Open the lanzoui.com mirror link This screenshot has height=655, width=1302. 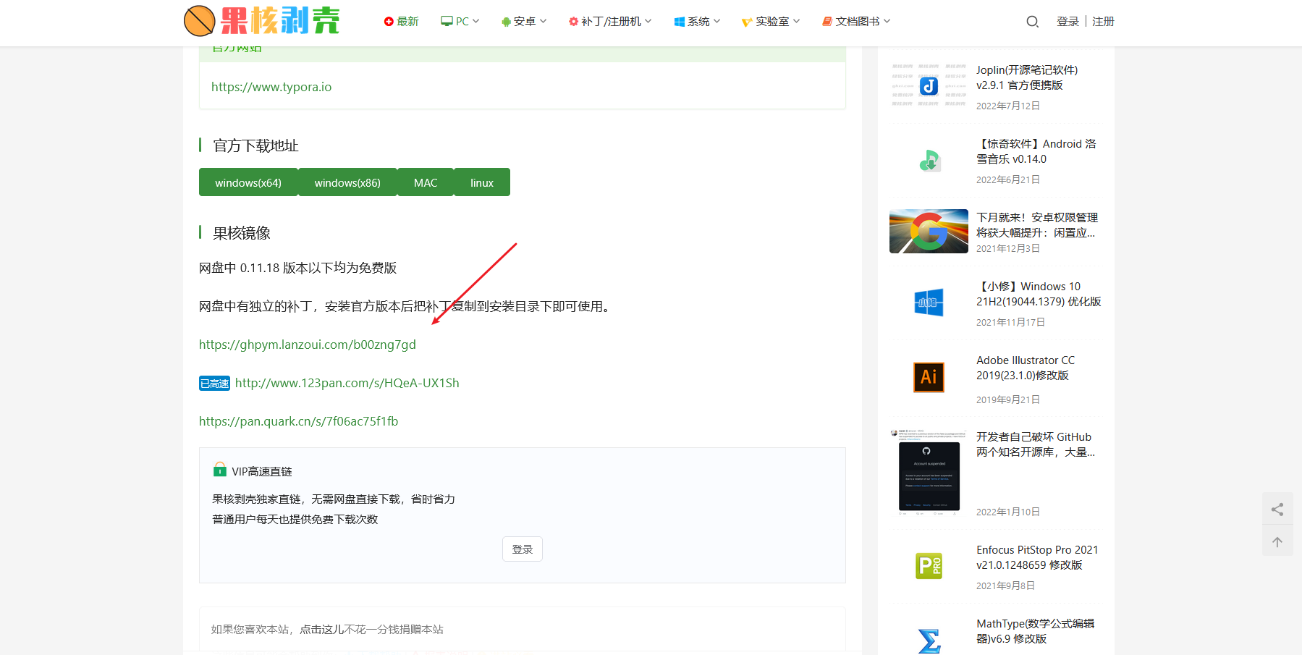[308, 345]
